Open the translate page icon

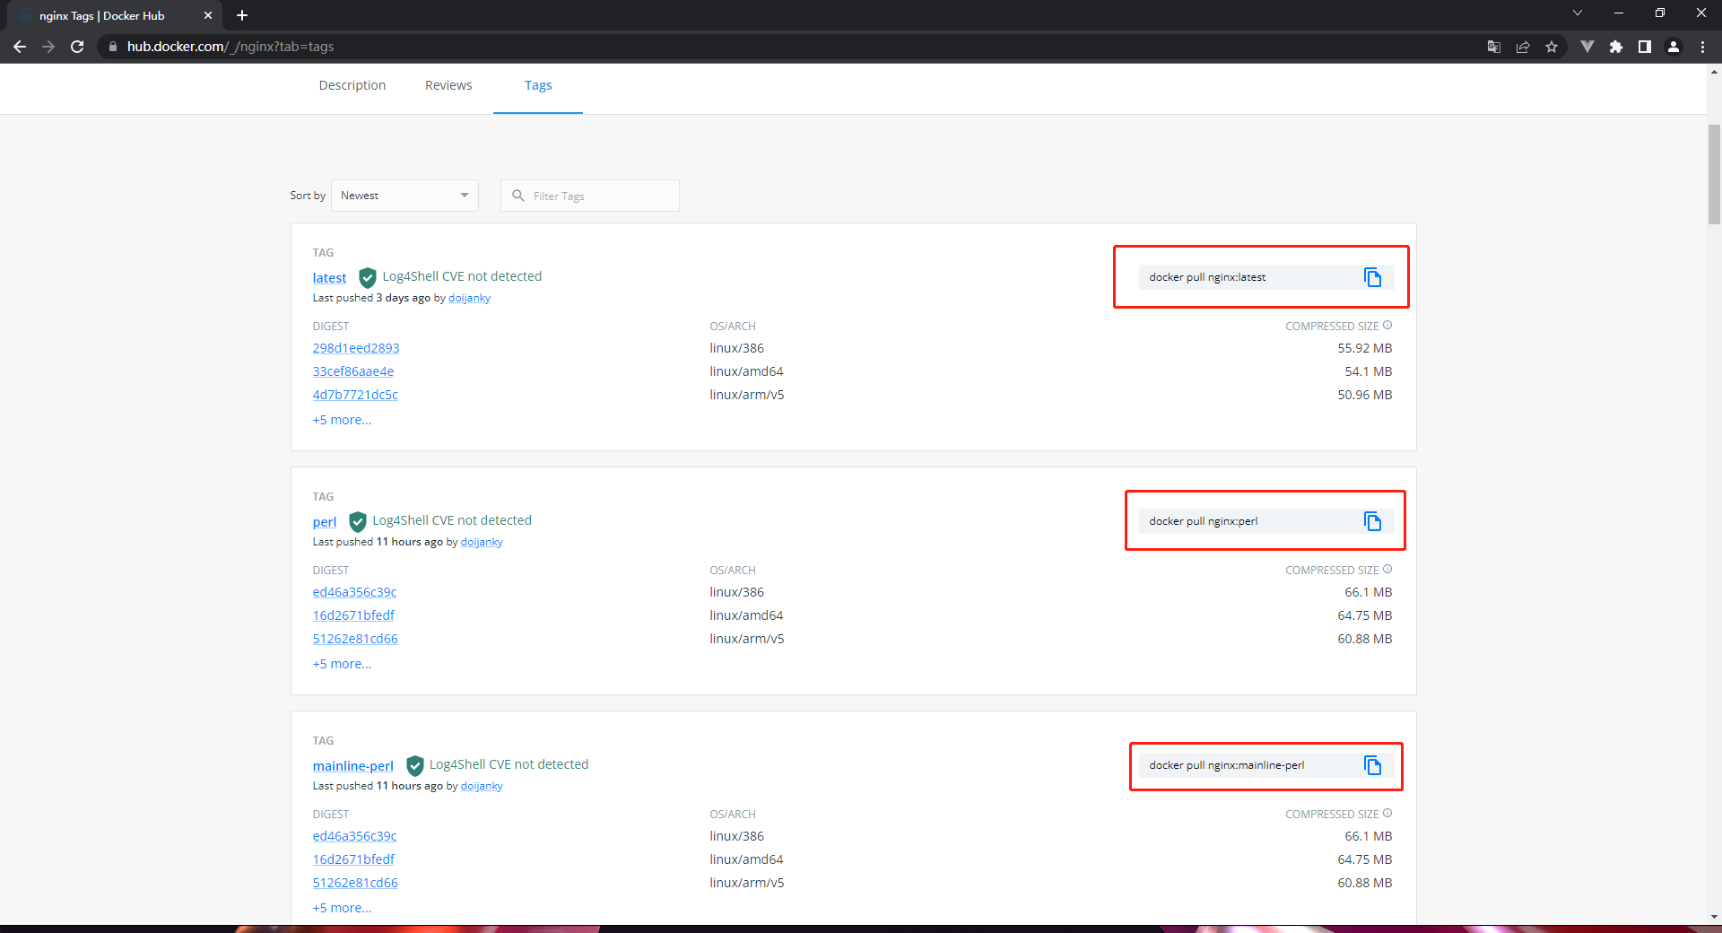(x=1494, y=47)
